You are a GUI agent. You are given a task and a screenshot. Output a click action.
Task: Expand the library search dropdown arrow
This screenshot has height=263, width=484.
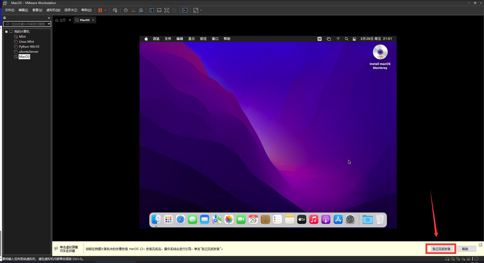[x=49, y=24]
